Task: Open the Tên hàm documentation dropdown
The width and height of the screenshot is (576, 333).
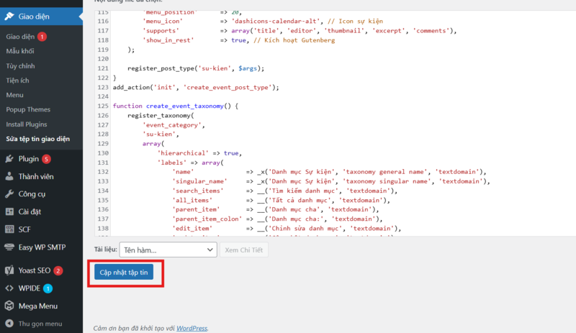Action: (x=168, y=250)
